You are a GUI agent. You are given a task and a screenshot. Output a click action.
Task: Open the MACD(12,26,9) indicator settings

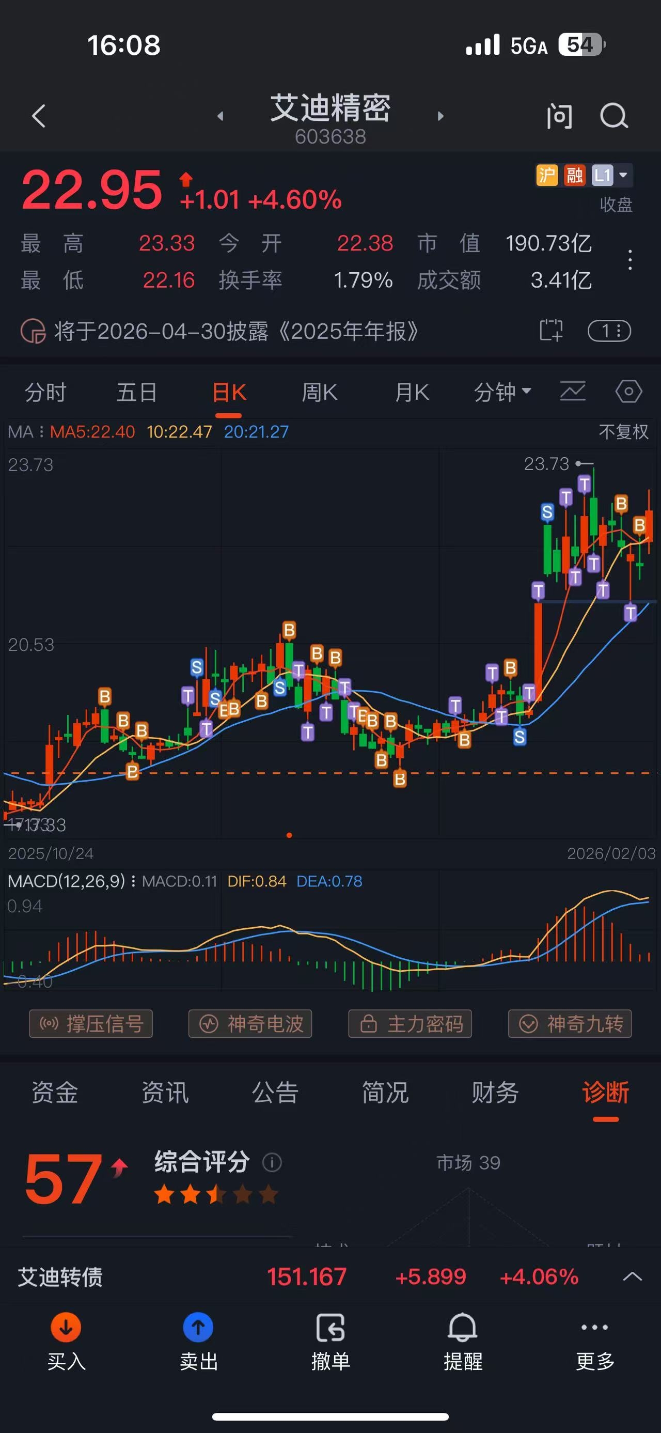pos(72,881)
